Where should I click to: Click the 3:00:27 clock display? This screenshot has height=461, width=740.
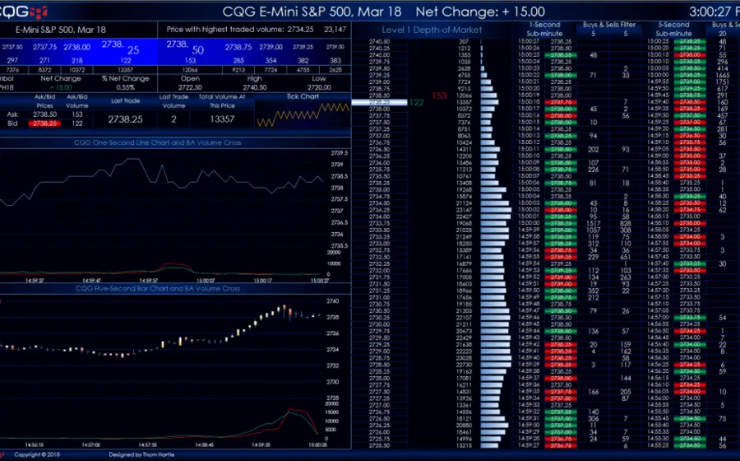click(x=710, y=12)
